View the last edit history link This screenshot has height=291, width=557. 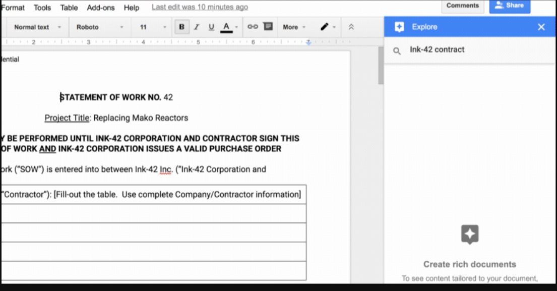(200, 7)
